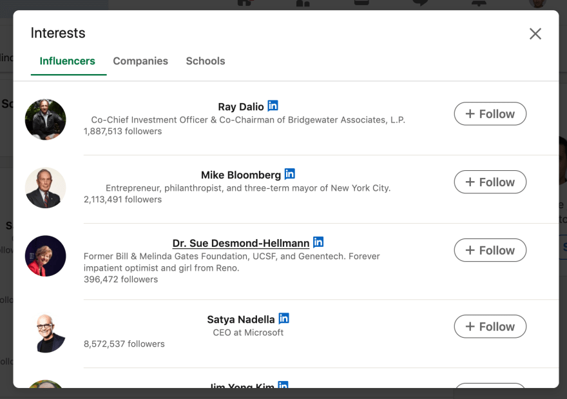Open the Companies tab
The image size is (567, 399).
pos(140,61)
